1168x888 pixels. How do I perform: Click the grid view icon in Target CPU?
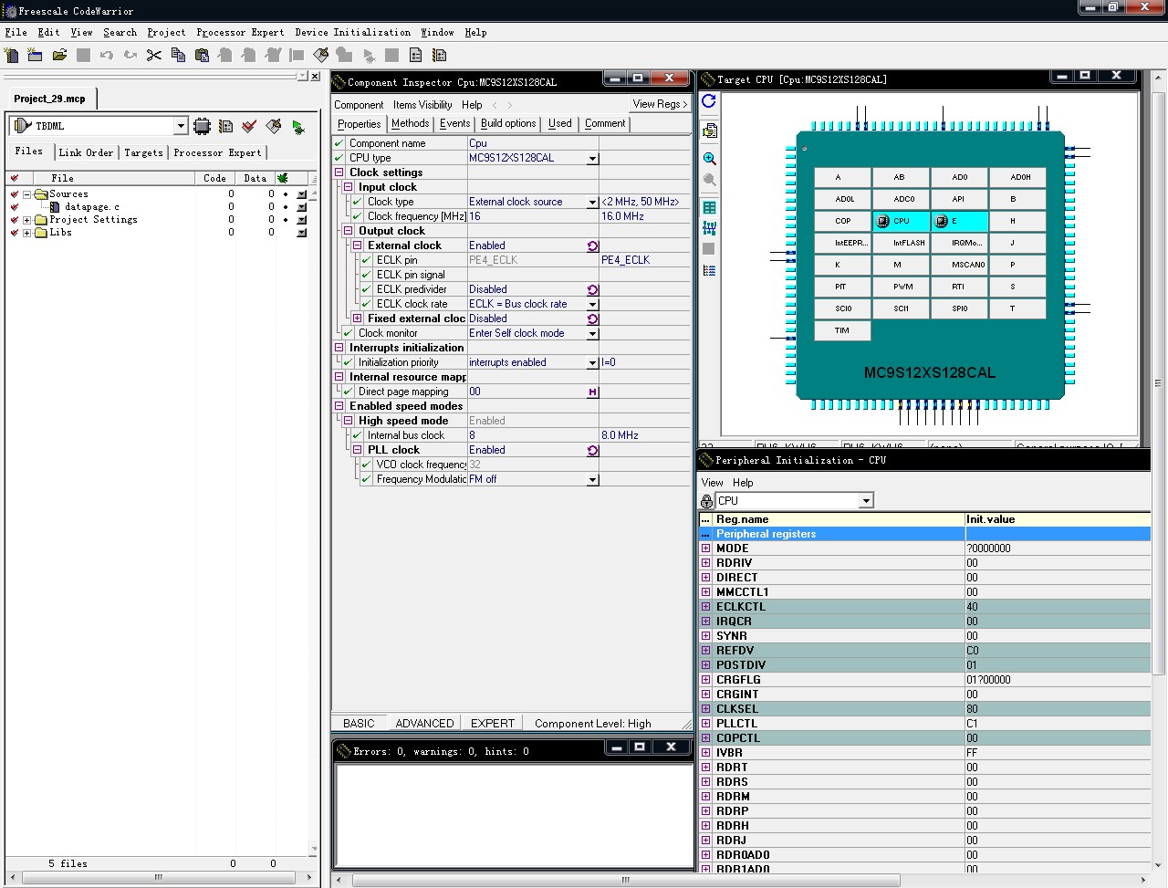(x=709, y=207)
